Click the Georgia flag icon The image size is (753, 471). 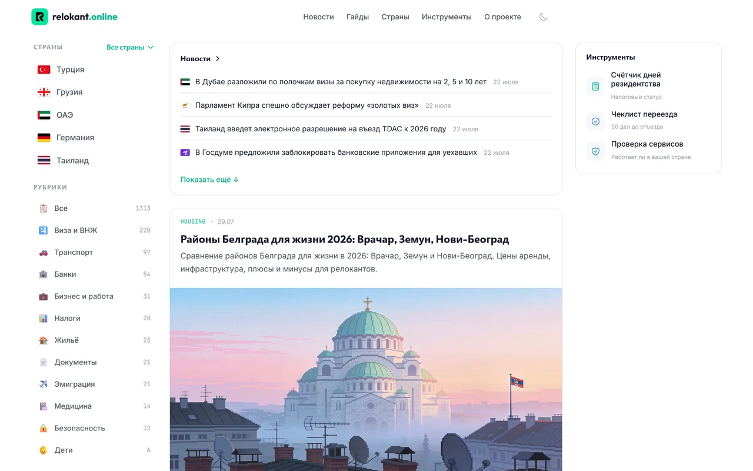pos(44,92)
